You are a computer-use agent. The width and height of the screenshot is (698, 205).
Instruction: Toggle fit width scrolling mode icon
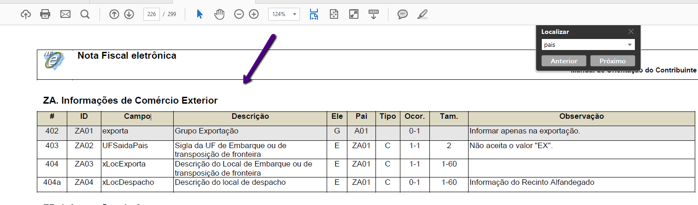pos(314,14)
